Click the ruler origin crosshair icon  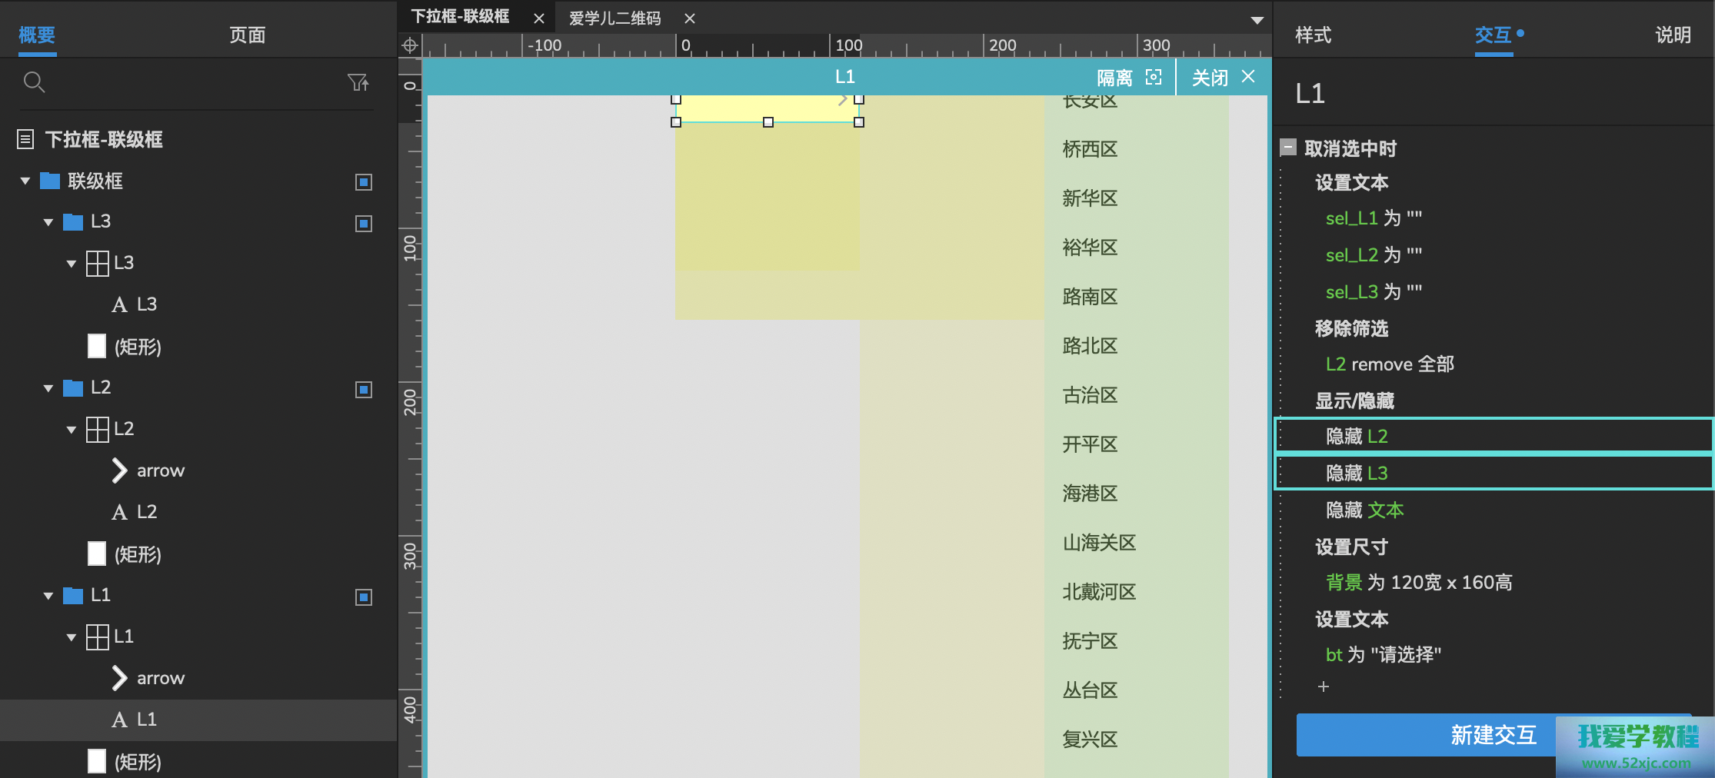click(410, 45)
